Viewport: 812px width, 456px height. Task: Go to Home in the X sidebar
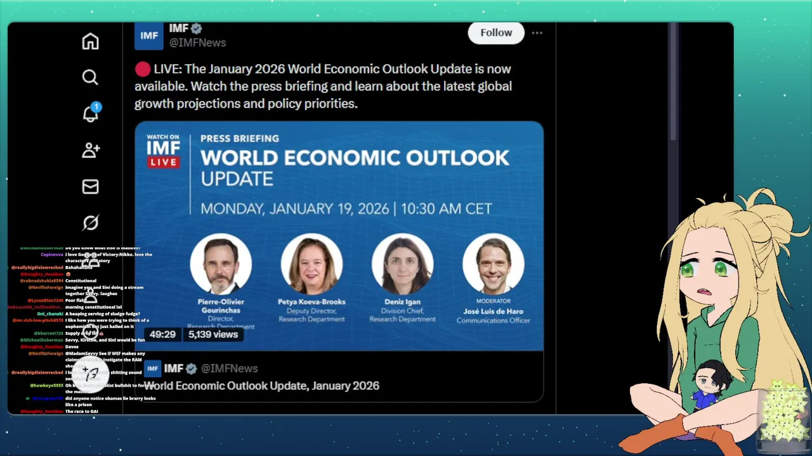pyautogui.click(x=90, y=41)
